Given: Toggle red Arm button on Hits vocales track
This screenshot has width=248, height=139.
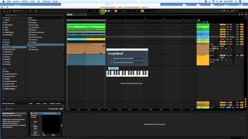Looking at the screenshot, I should [231, 44].
